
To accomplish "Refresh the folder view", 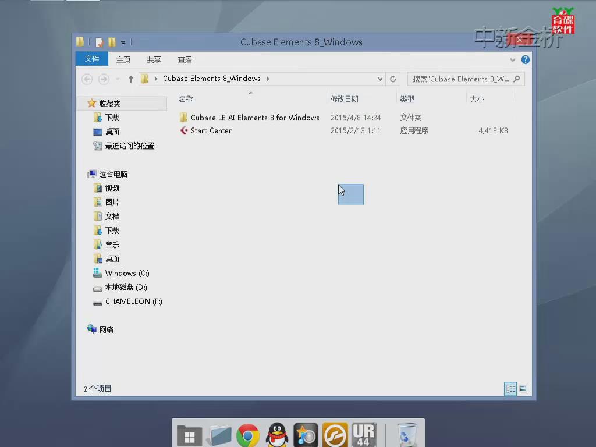I will [393, 79].
